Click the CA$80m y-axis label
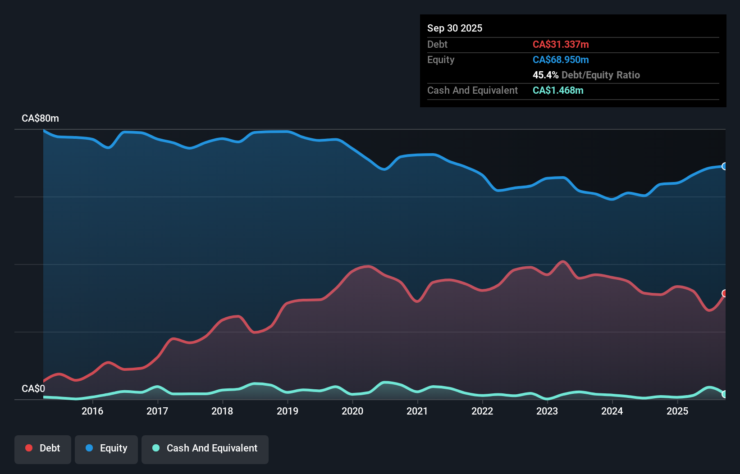 [x=40, y=118]
